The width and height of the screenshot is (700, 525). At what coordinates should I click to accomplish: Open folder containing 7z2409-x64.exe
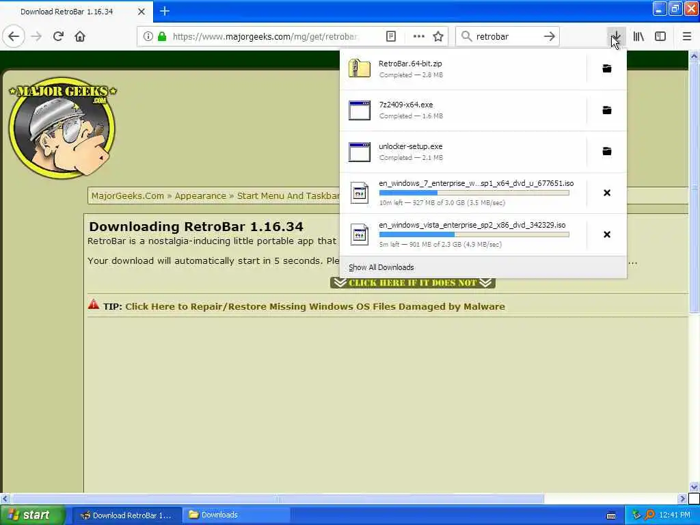607,110
